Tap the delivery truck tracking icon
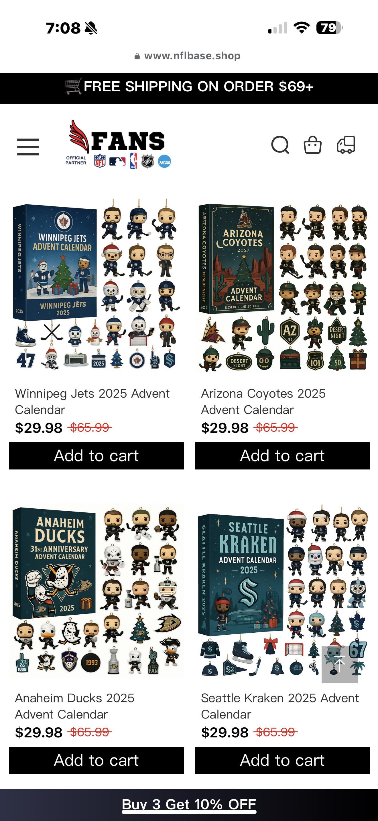 coord(346,145)
